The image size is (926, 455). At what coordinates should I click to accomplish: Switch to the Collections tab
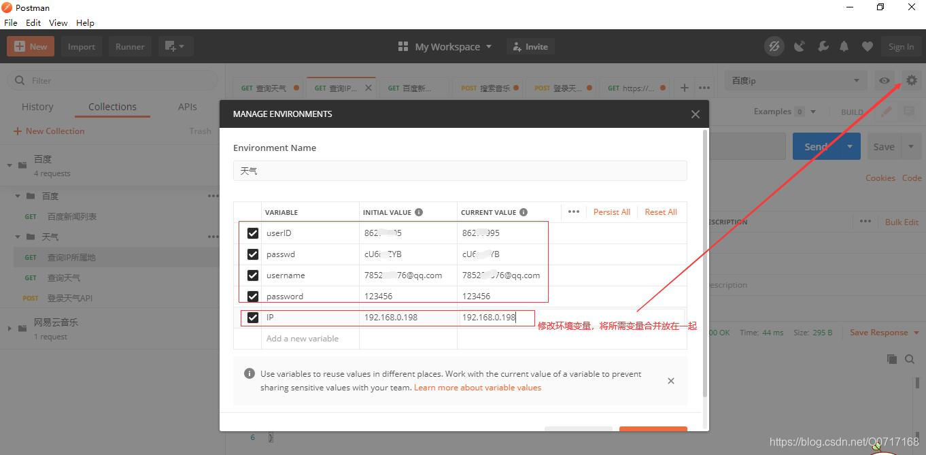pos(112,107)
